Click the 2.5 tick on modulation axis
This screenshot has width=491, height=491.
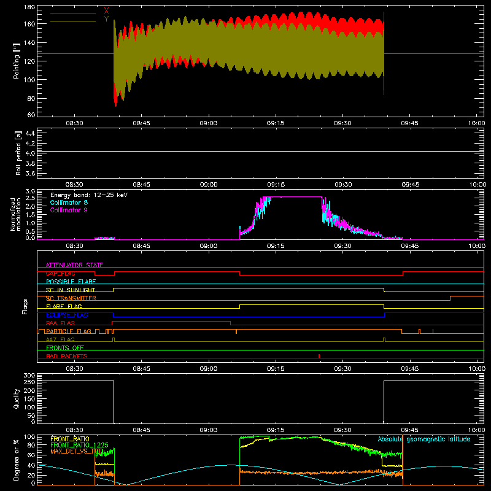(x=30, y=198)
